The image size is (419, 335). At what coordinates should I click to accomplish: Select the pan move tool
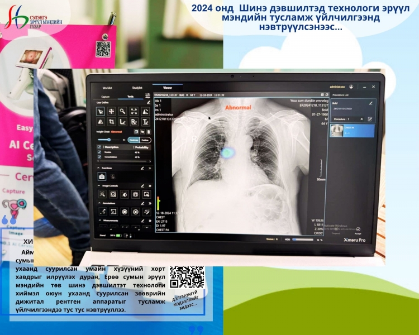(x=112, y=111)
